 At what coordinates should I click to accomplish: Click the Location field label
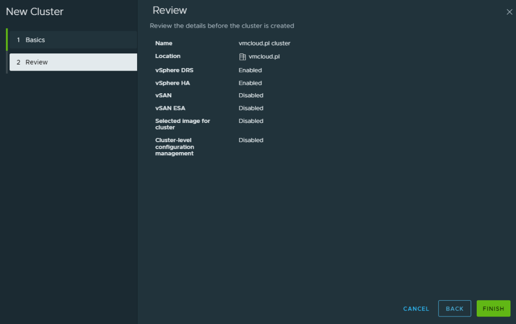[168, 56]
